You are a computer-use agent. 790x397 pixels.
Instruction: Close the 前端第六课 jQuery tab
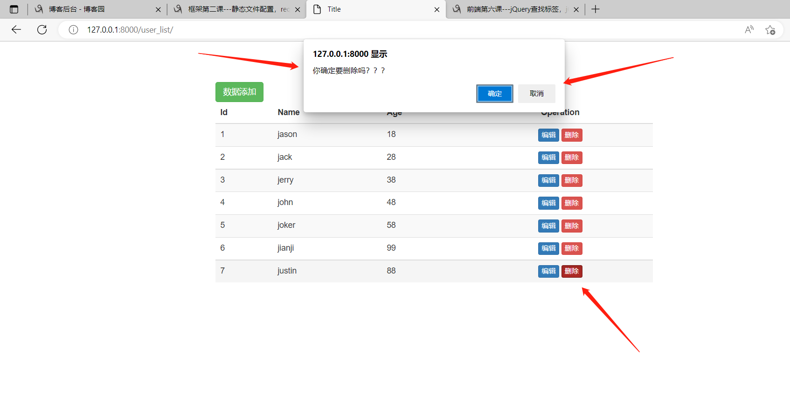point(576,9)
